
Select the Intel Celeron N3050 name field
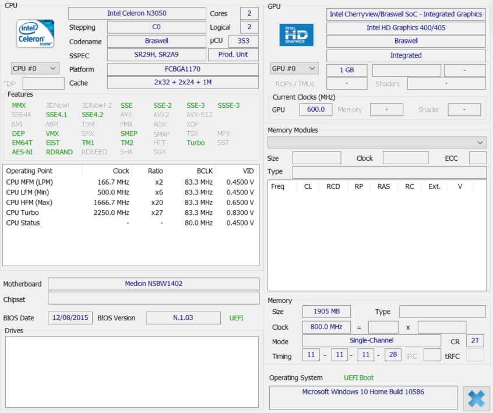[x=137, y=13]
